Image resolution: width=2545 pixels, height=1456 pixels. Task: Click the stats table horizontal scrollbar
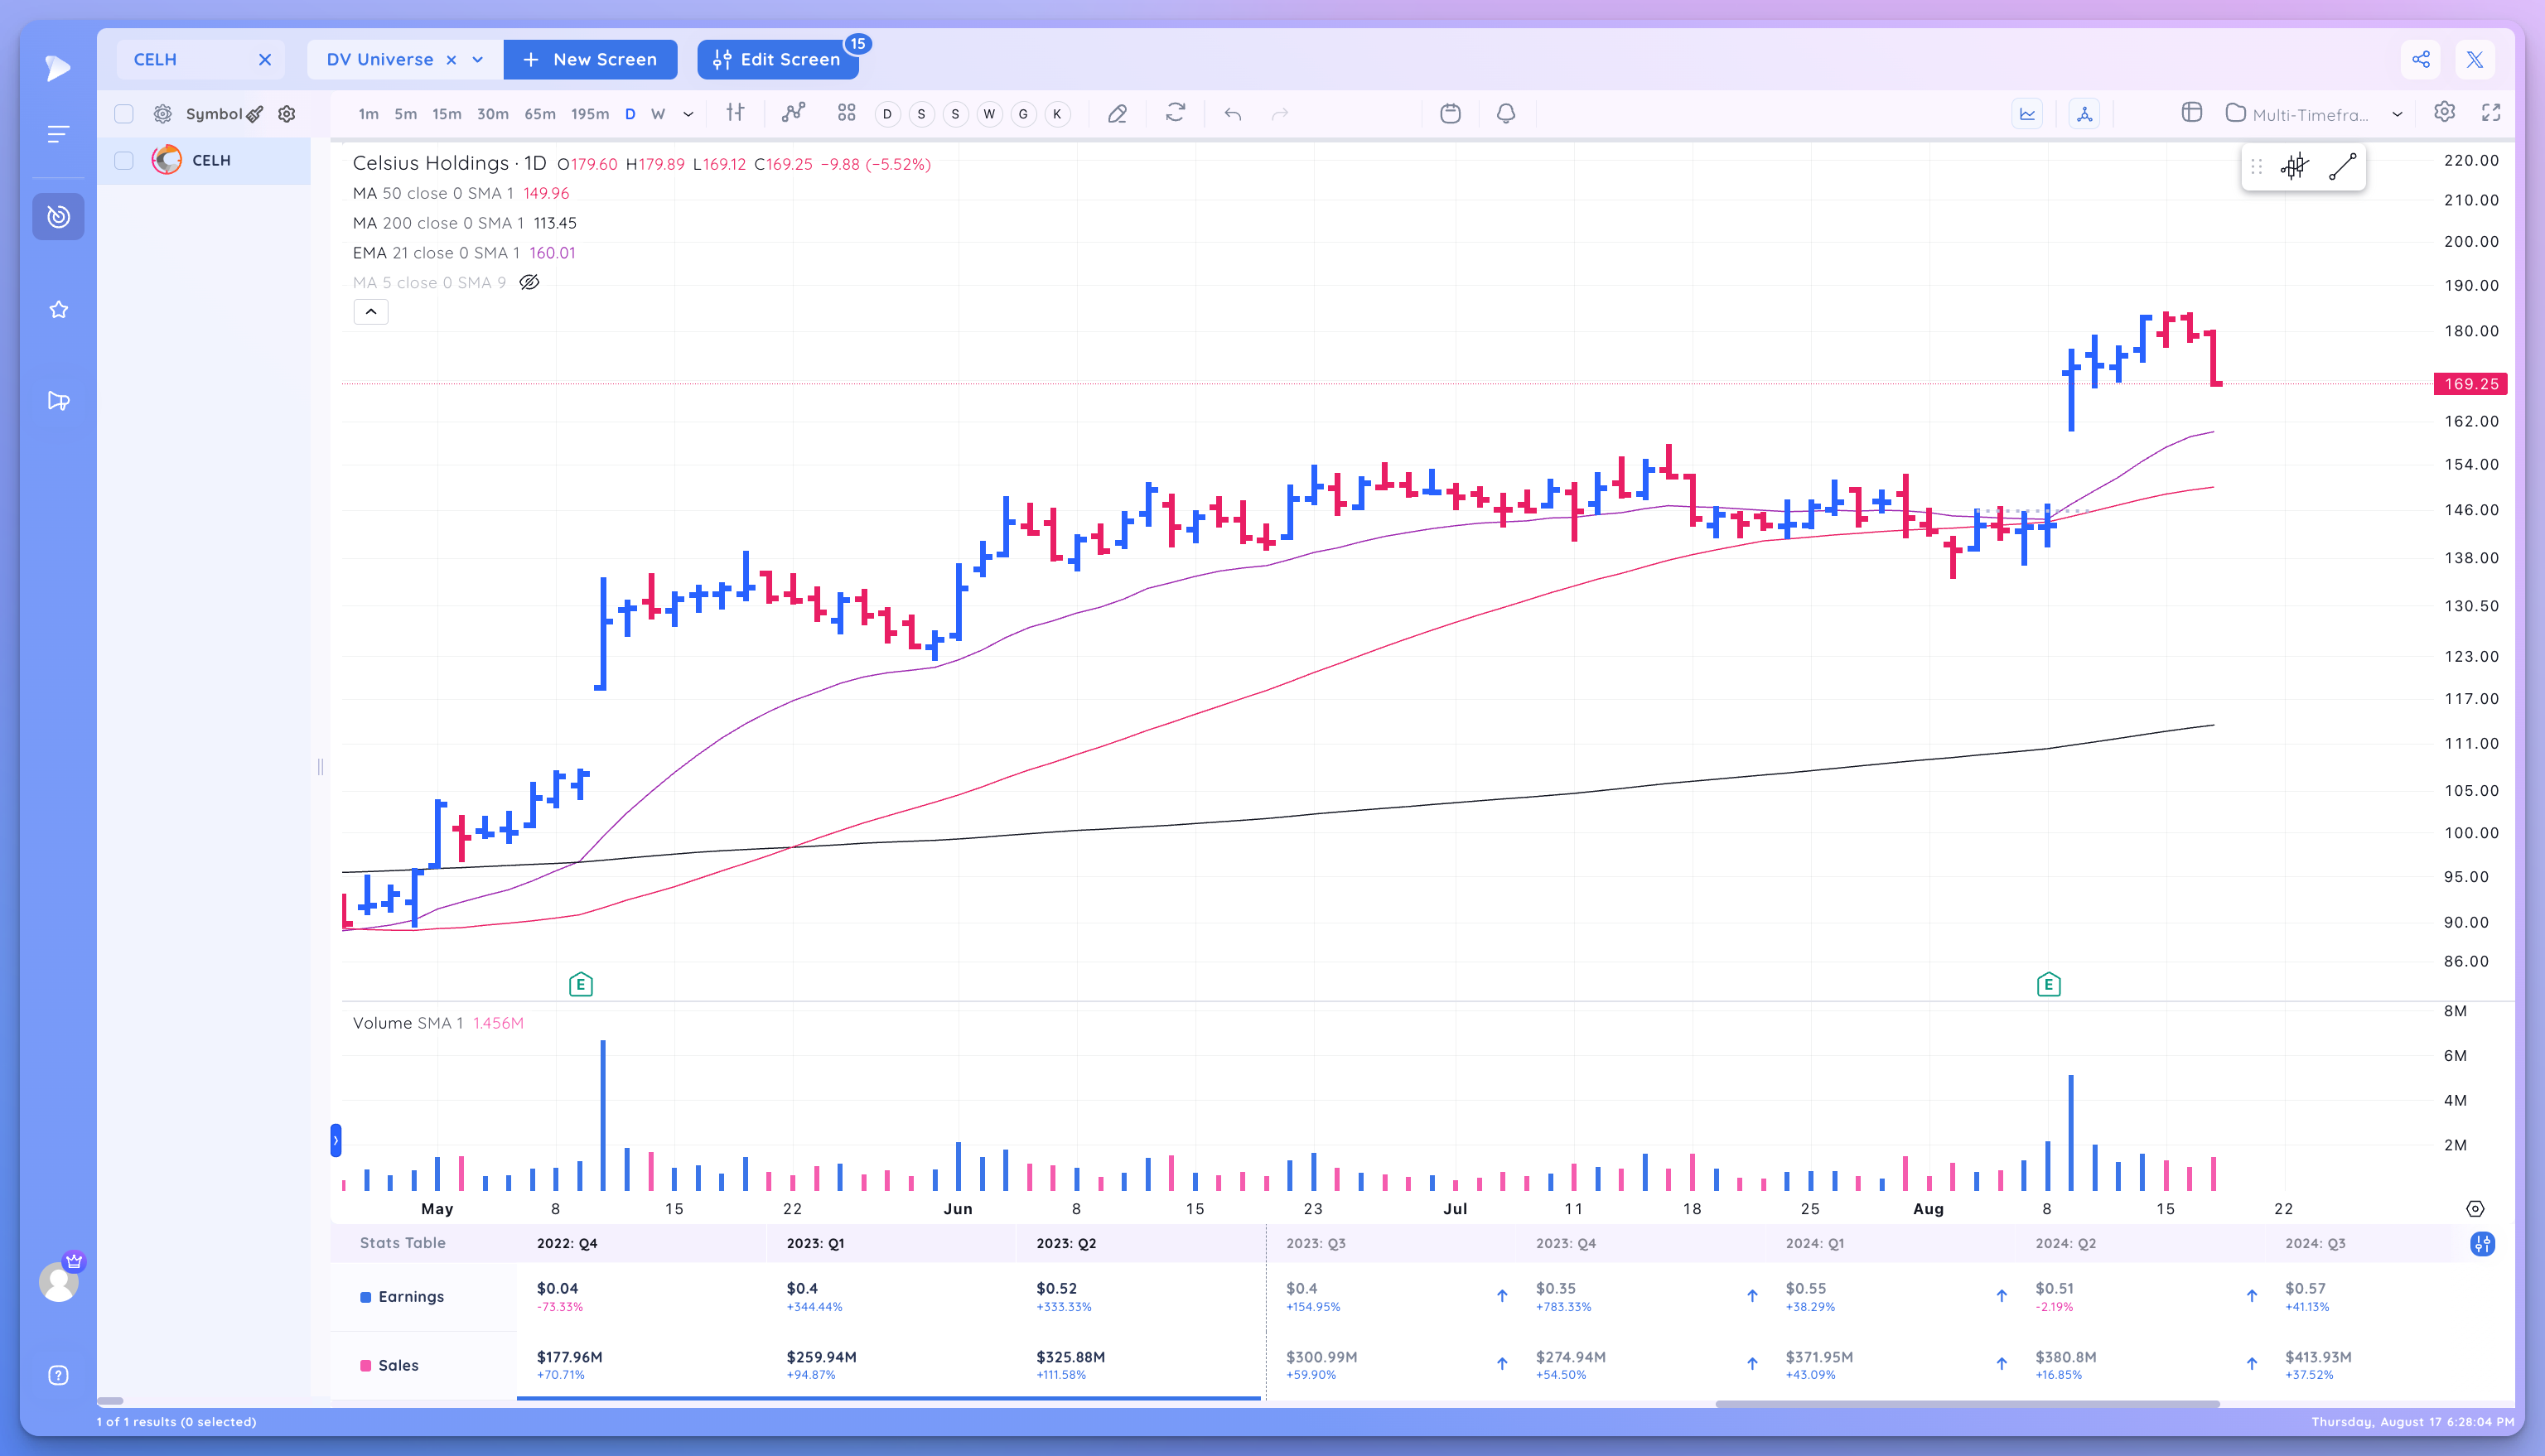[x=1967, y=1403]
